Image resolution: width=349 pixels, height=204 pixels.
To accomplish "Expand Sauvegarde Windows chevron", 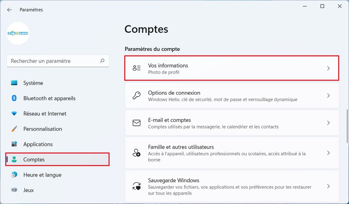I will (x=328, y=186).
